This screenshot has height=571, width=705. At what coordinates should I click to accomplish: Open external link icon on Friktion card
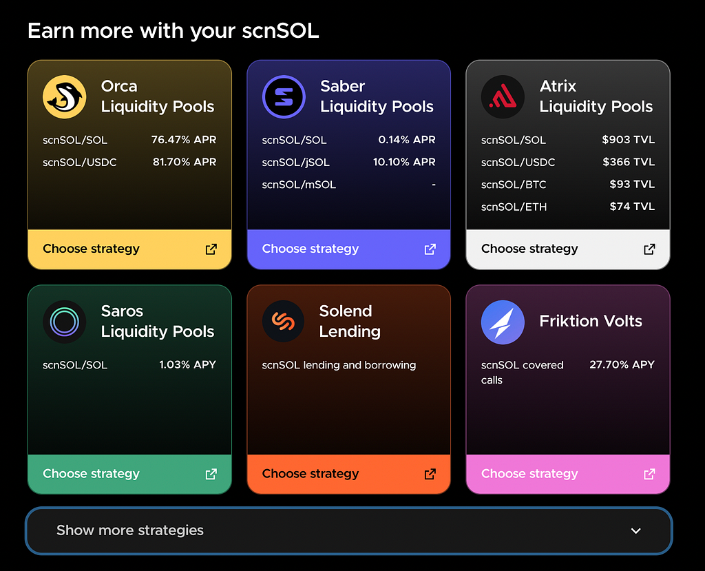649,474
